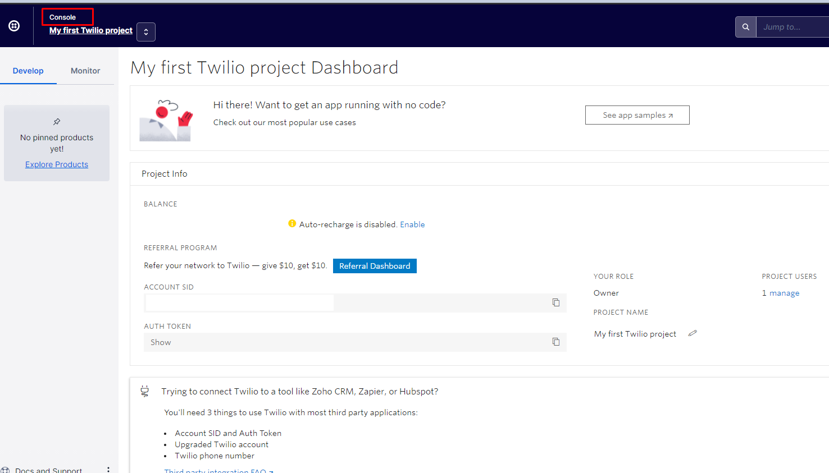
Task: Click Enable auto-recharge link
Action: tap(412, 224)
